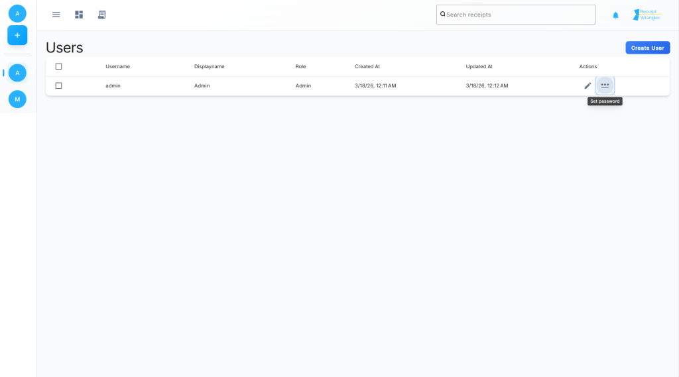Image resolution: width=679 pixels, height=377 pixels.
Task: Open the hamburger navigation menu
Action: point(56,15)
